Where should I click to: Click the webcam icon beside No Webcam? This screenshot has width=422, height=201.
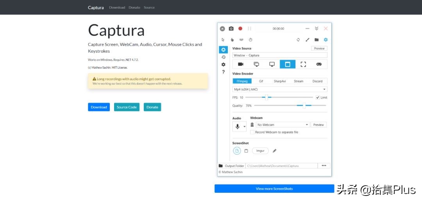252,125
